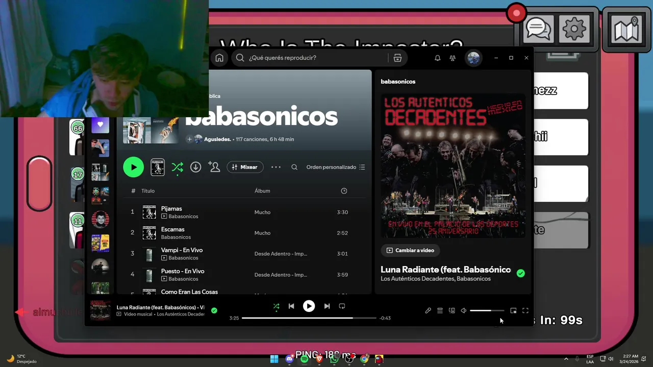Seek on the song progress bar

coord(309,318)
